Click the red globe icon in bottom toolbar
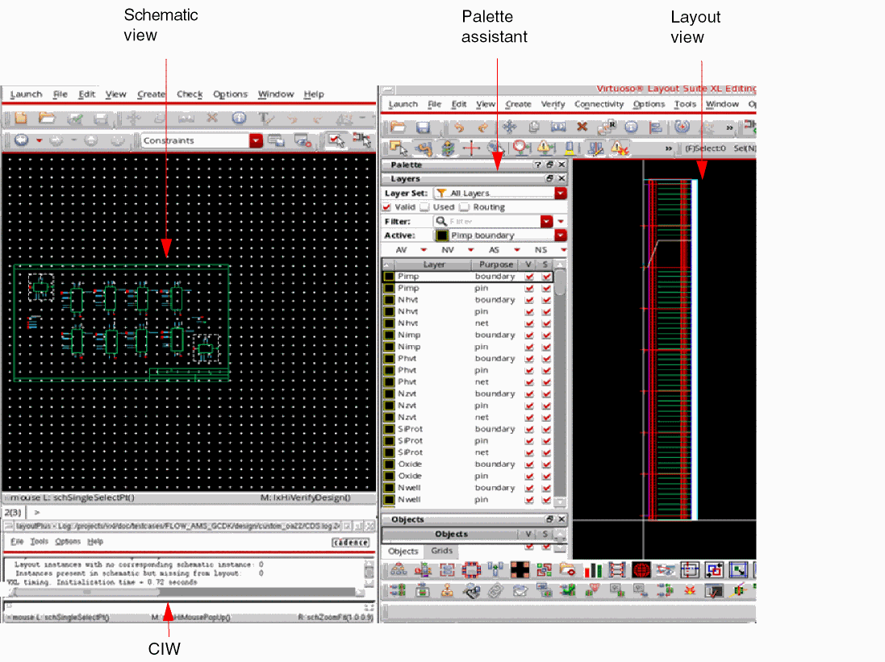 (x=641, y=570)
